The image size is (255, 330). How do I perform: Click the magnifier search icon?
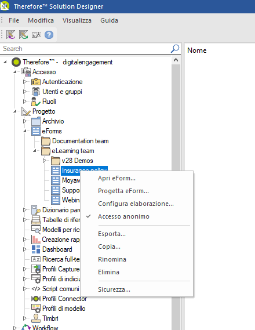point(175,49)
